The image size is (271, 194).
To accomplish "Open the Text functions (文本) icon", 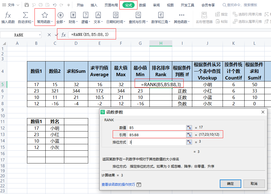I will point(98,15).
